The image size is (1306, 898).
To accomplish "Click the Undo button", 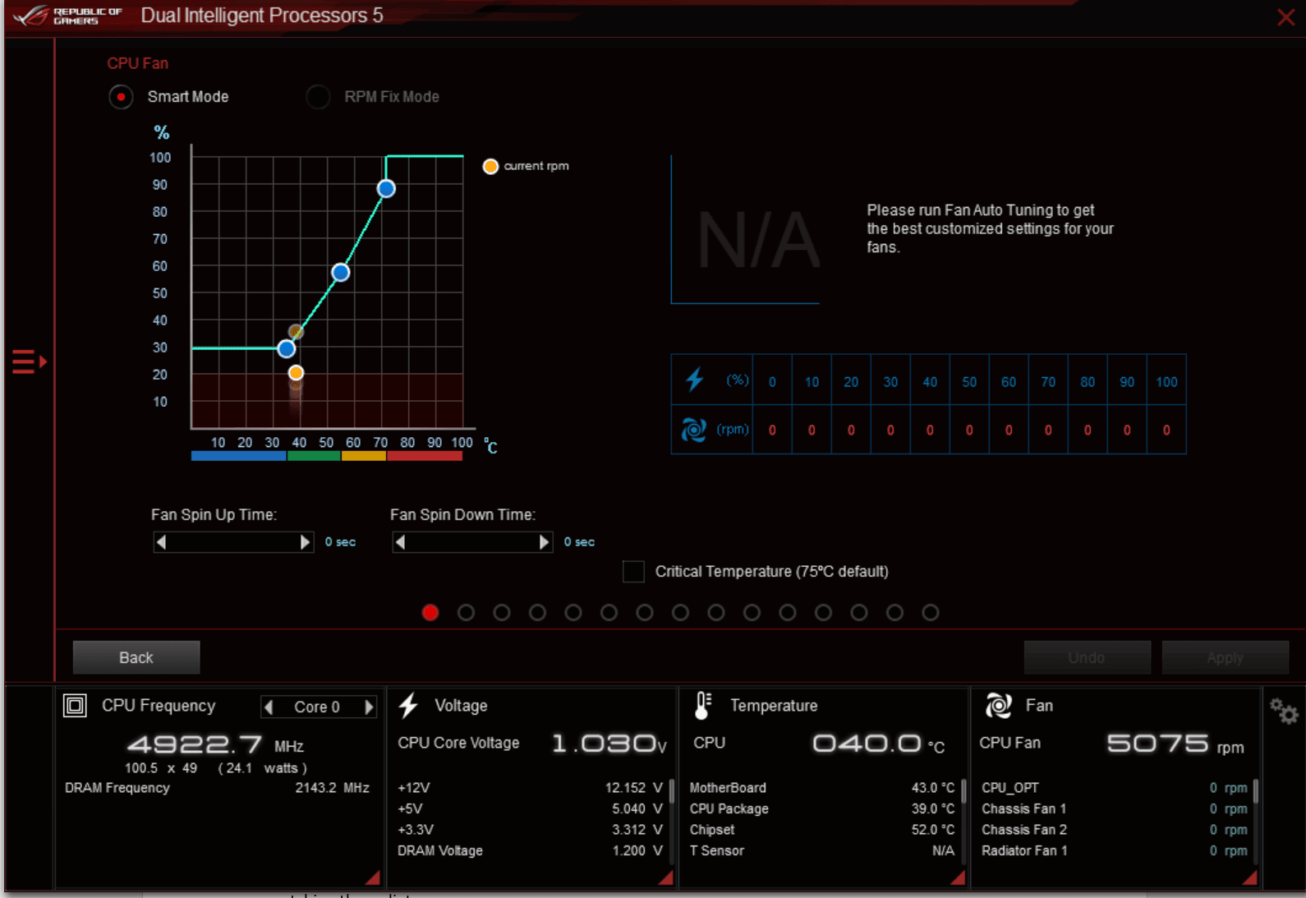I will pos(1087,657).
